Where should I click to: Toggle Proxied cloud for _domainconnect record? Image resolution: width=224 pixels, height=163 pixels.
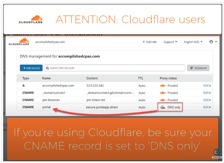coord(163,93)
